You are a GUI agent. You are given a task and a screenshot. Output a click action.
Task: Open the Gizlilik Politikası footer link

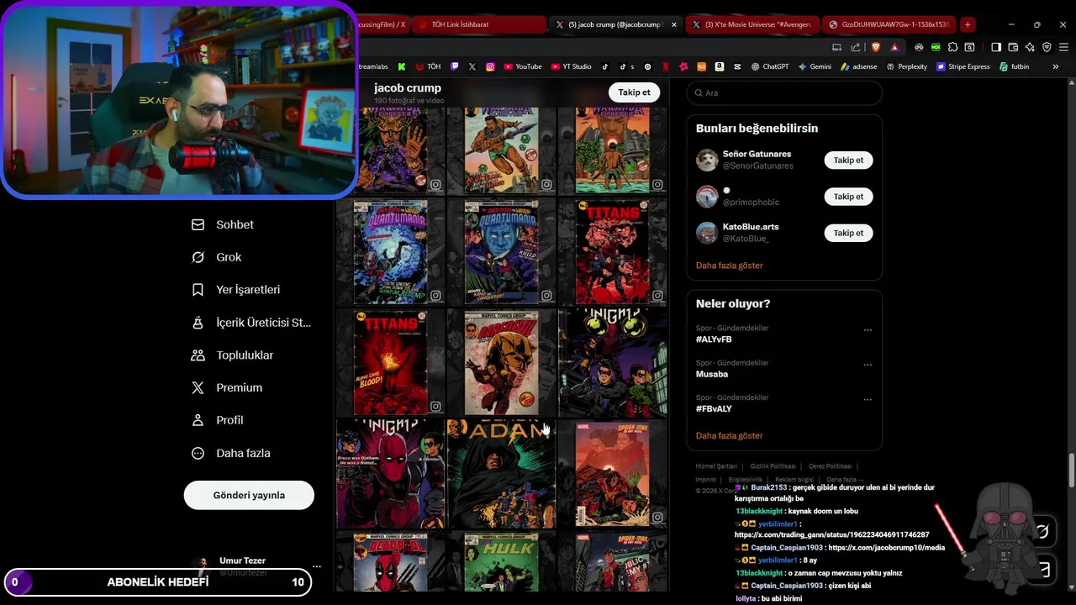pyautogui.click(x=773, y=466)
